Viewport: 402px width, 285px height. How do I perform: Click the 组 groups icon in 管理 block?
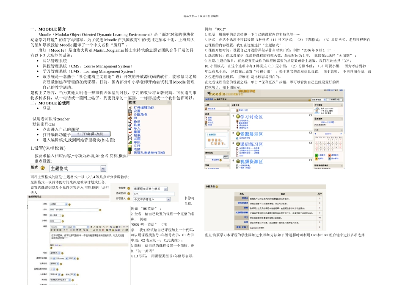pyautogui.click(x=130, y=118)
